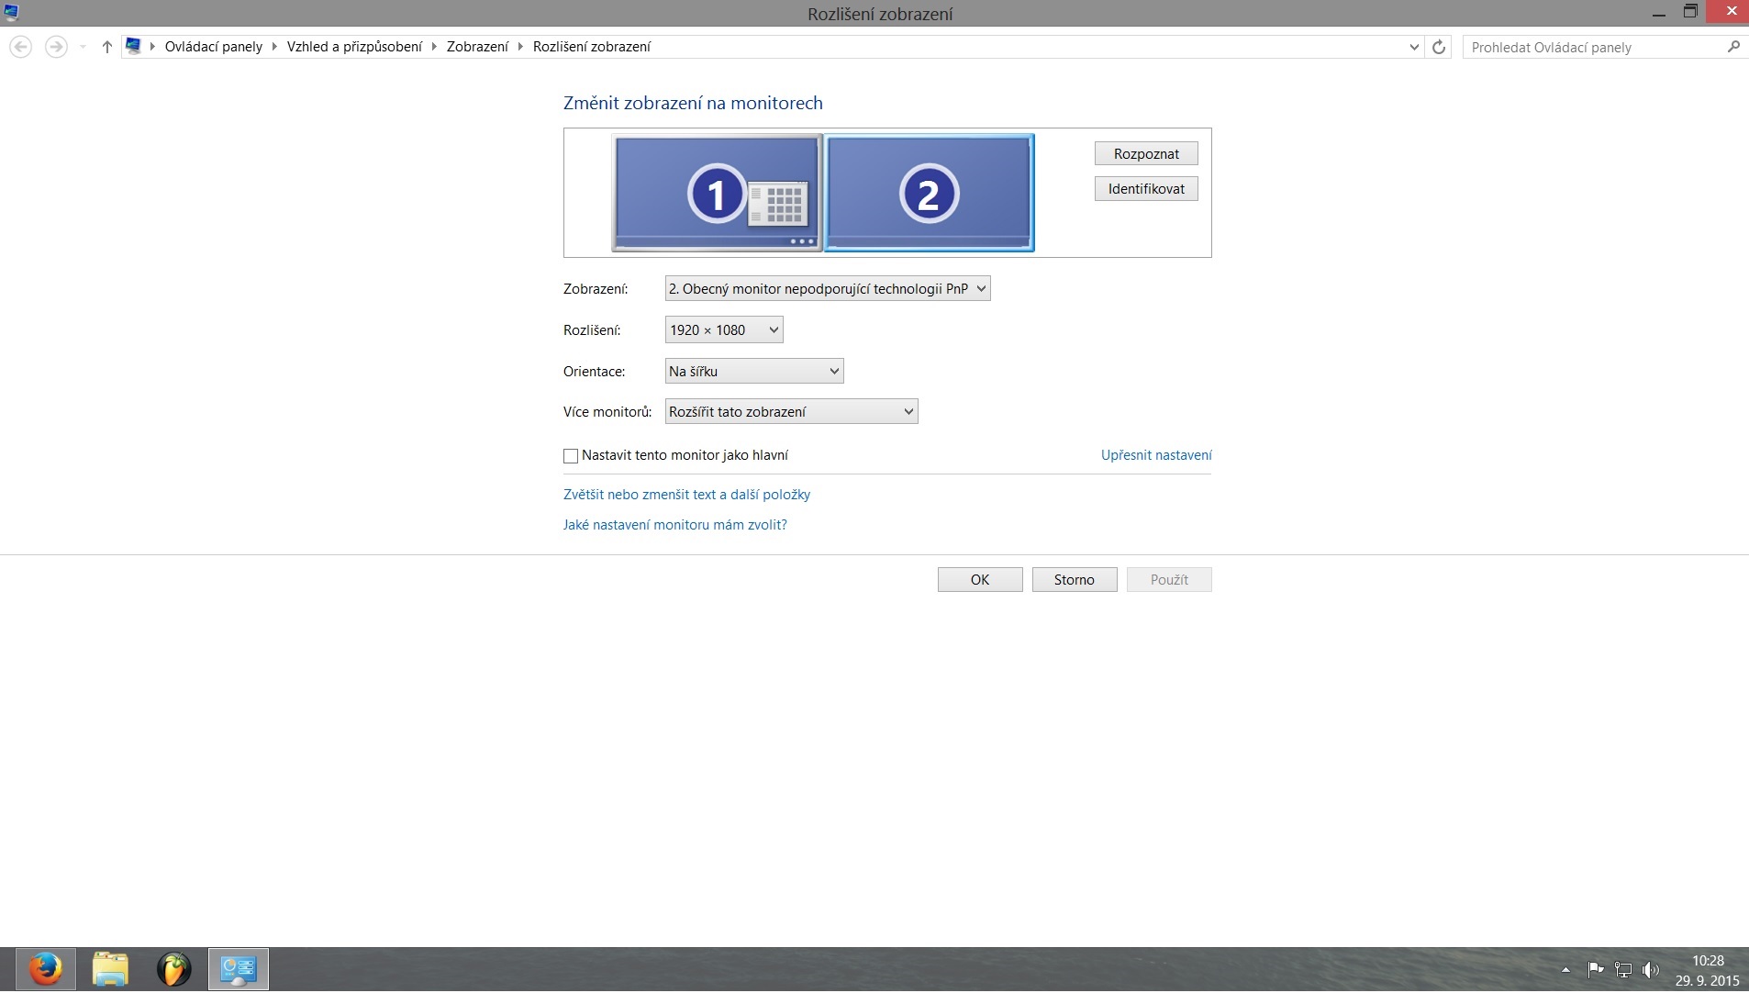Open the Rozlišení resolution dropdown
1749x993 pixels.
(x=724, y=330)
